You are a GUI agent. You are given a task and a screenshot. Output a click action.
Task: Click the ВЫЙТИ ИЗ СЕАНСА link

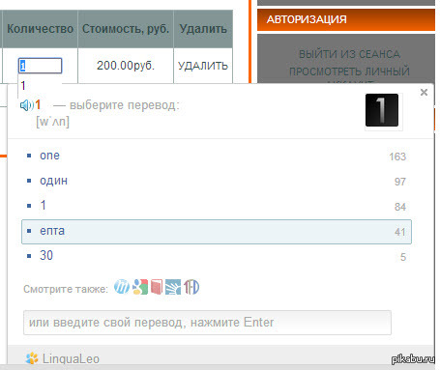pos(350,54)
